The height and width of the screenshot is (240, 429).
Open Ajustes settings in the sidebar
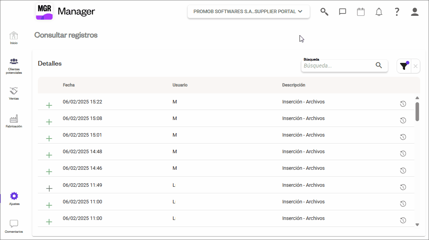(14, 198)
